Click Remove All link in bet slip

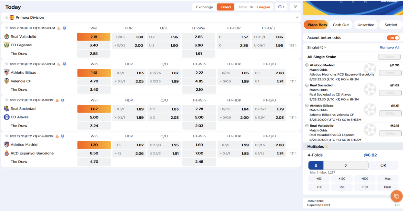389,48
